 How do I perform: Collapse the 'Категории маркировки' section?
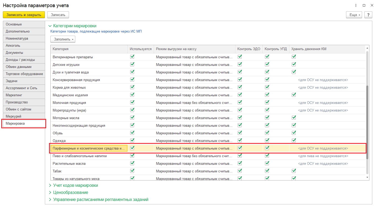tap(75, 26)
